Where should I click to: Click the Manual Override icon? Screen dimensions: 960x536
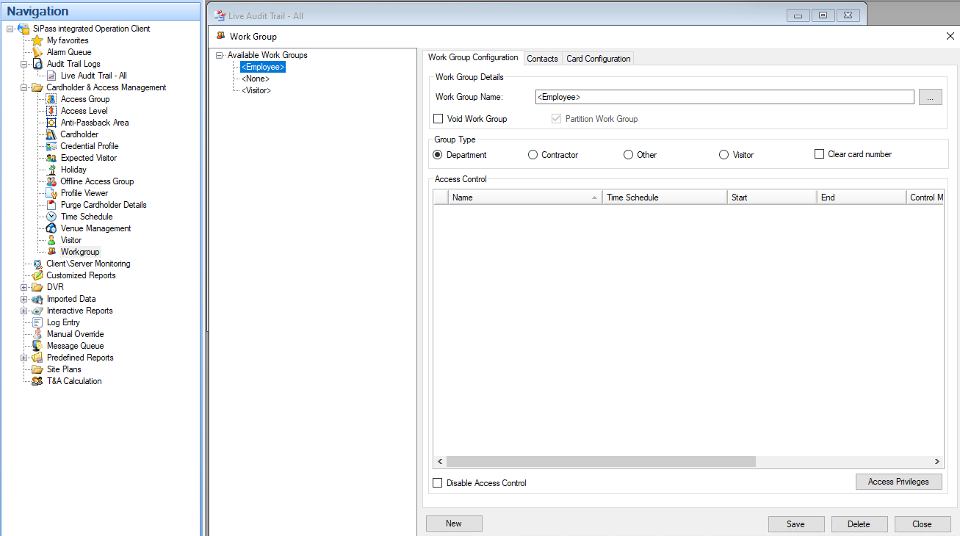coord(37,334)
